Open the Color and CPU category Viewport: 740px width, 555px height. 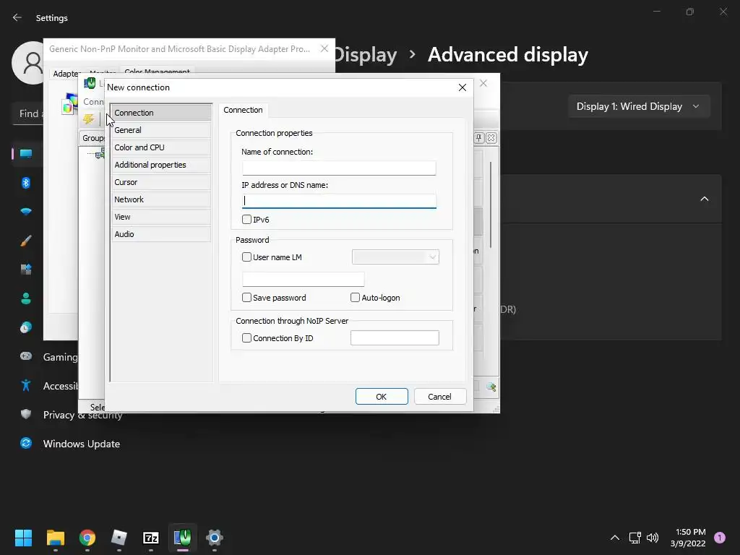(161, 147)
